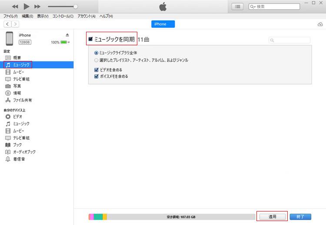Click the iPhone device tab button
This screenshot has height=225, width=326.
[x=163, y=24]
